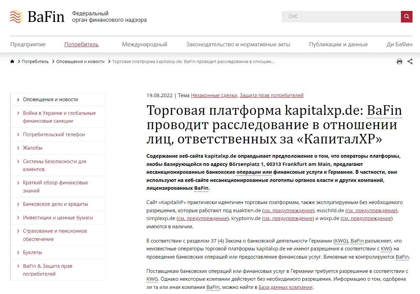The height and width of the screenshot is (294, 420).
Task: Go to Потребитель breadcrumb link
Action: (35, 62)
